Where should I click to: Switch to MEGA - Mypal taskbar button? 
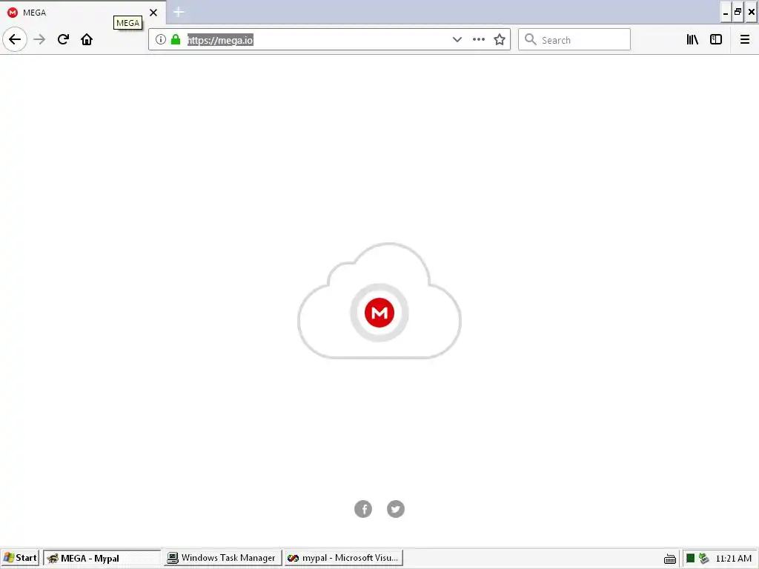click(102, 558)
